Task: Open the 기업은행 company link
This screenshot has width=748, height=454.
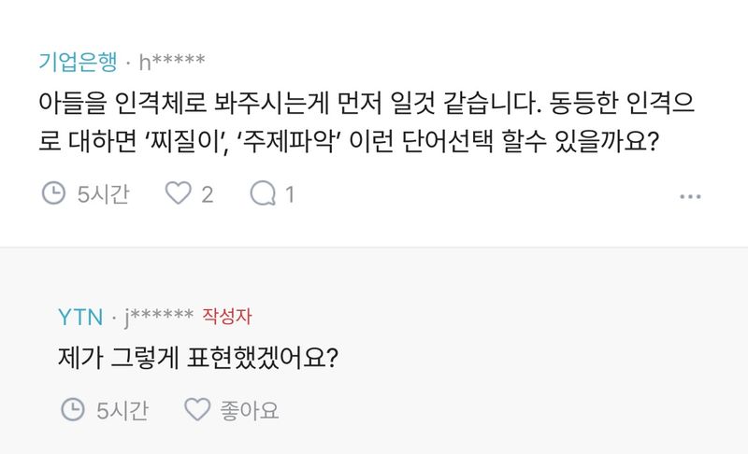Action: 79,63
